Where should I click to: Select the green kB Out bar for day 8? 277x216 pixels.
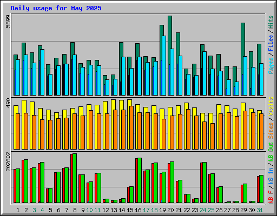pos(75,178)
